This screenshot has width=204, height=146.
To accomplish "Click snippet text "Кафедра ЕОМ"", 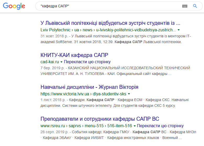I will (x=130, y=100).
